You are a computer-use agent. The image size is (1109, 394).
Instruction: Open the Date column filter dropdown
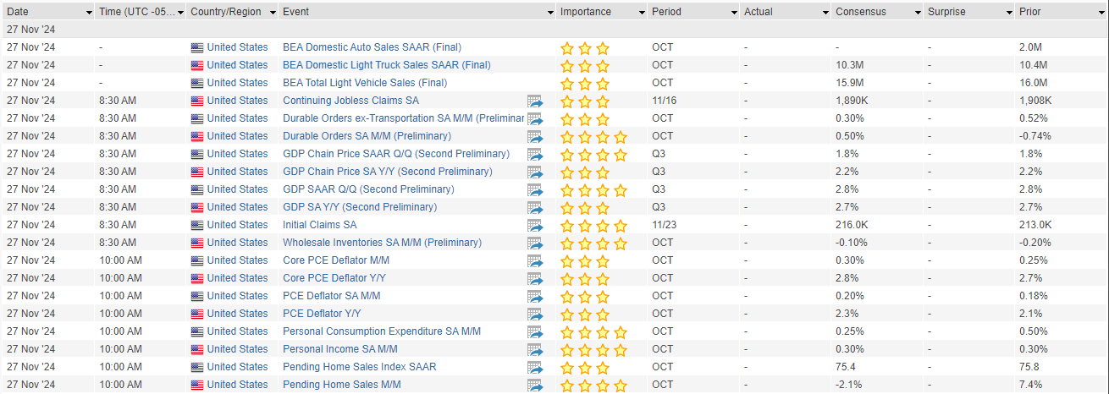(89, 13)
